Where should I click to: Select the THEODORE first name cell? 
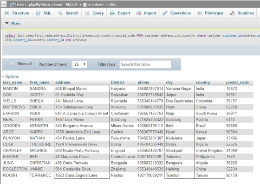coord(40,144)
